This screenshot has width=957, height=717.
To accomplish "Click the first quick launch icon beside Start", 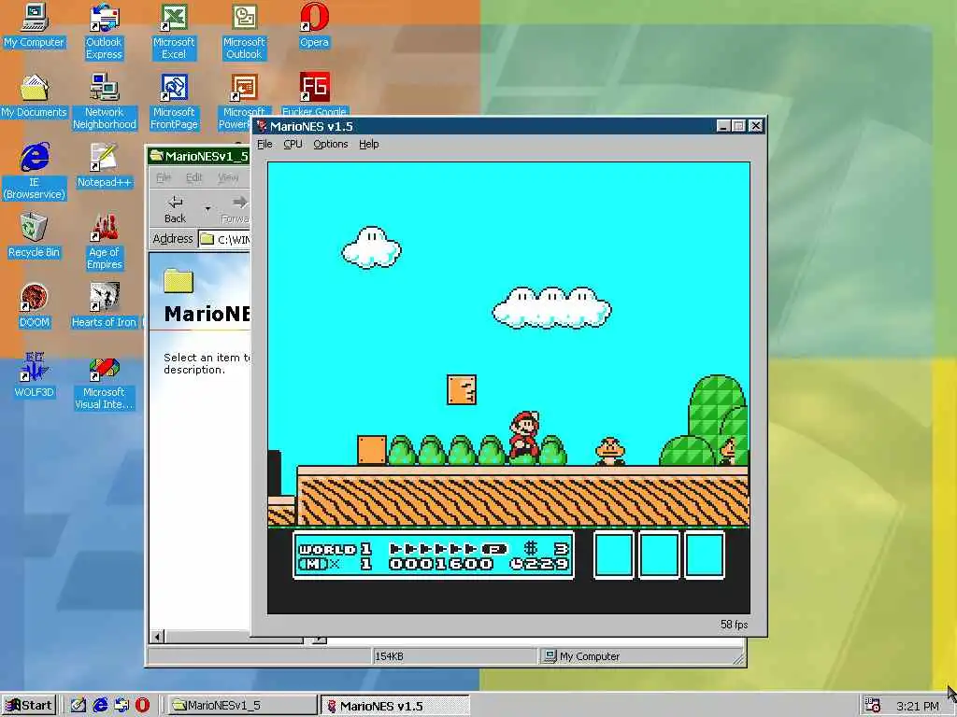I will click(79, 706).
